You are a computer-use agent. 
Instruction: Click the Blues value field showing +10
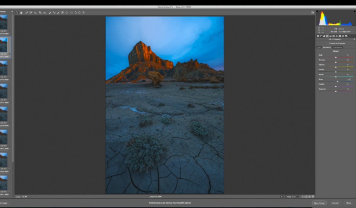(349, 79)
